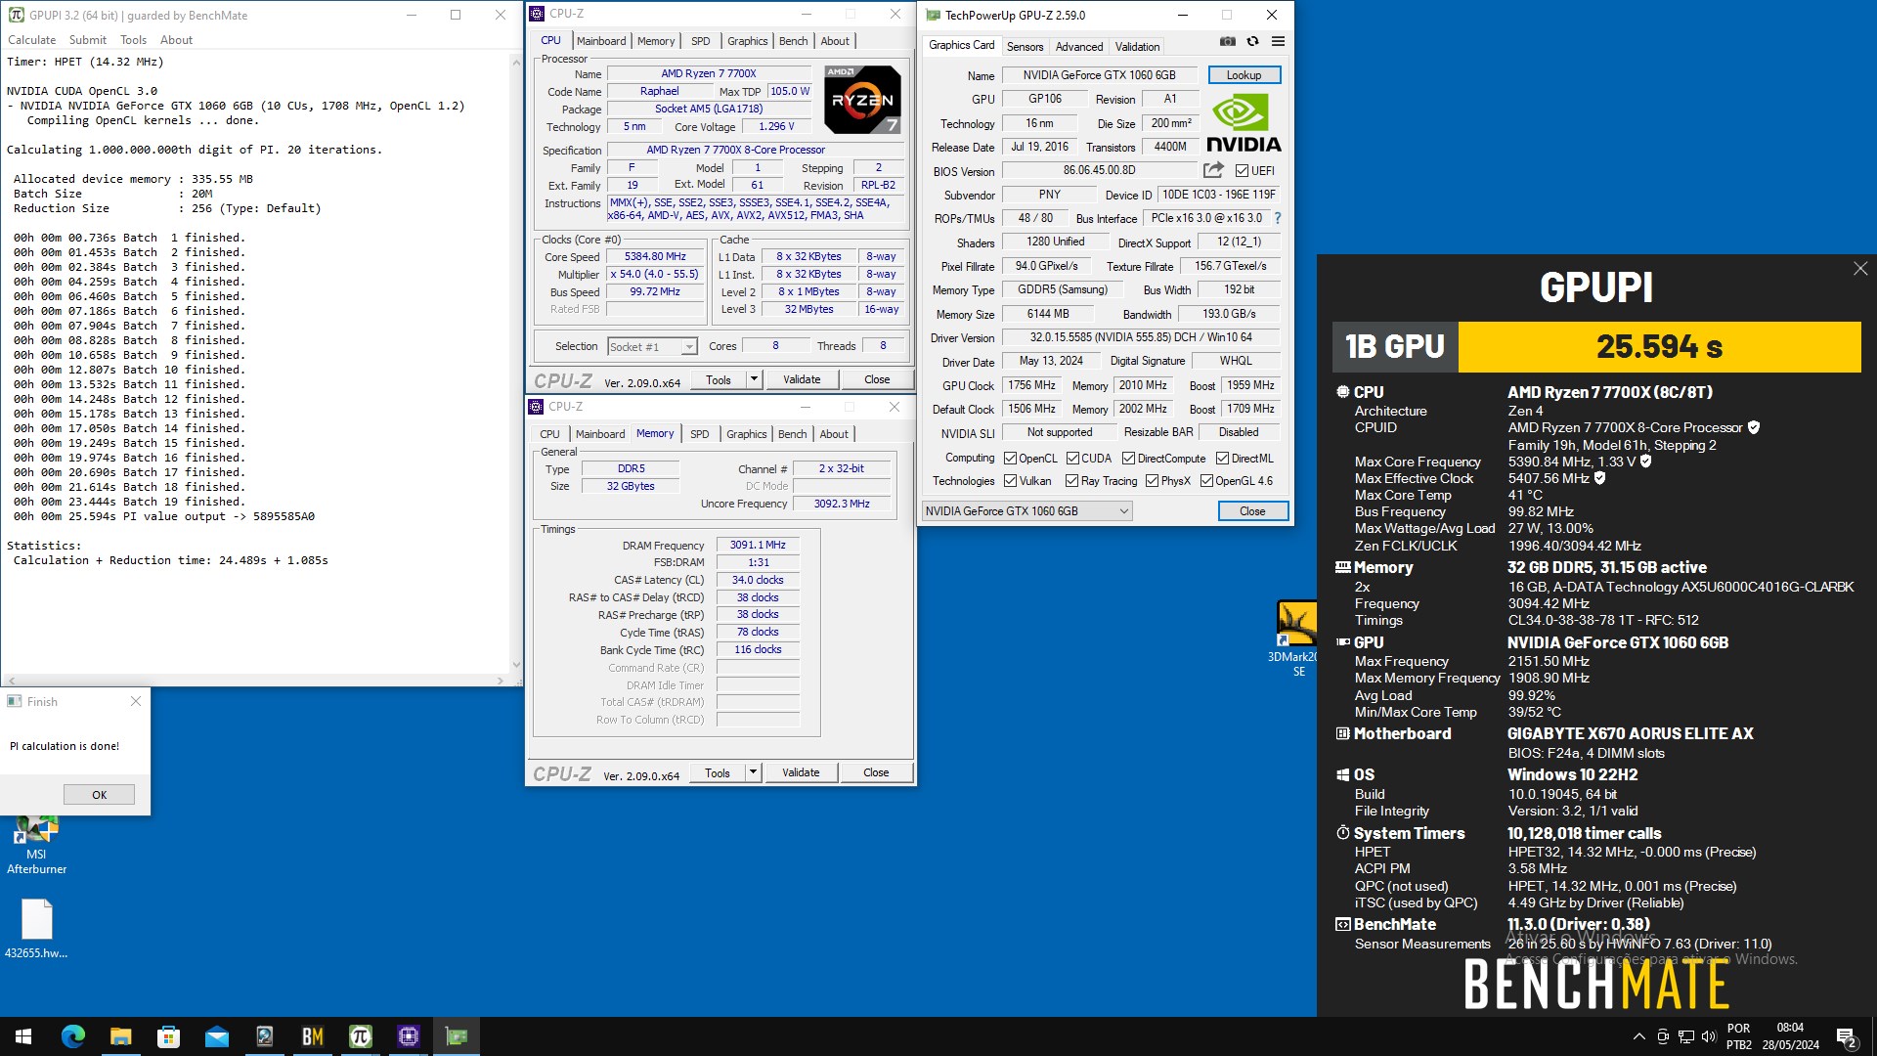
Task: Open the notification center icon
Action: click(x=1847, y=1037)
